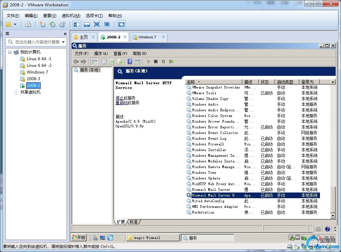Open the power options dropdown arrow
Screen dimensions: 341x252
(15, 24)
